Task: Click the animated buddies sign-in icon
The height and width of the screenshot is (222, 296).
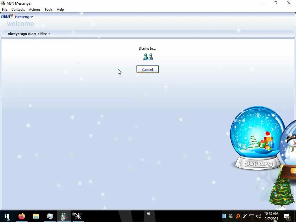Action: point(148,57)
